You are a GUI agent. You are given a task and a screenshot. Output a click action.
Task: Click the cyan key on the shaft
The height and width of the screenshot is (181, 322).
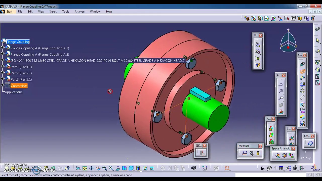[200, 94]
